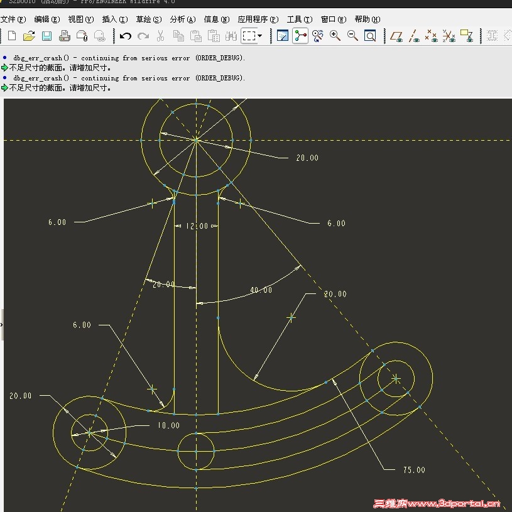Paste from the clipboard
The height and width of the screenshot is (512, 512).
[x=196, y=36]
